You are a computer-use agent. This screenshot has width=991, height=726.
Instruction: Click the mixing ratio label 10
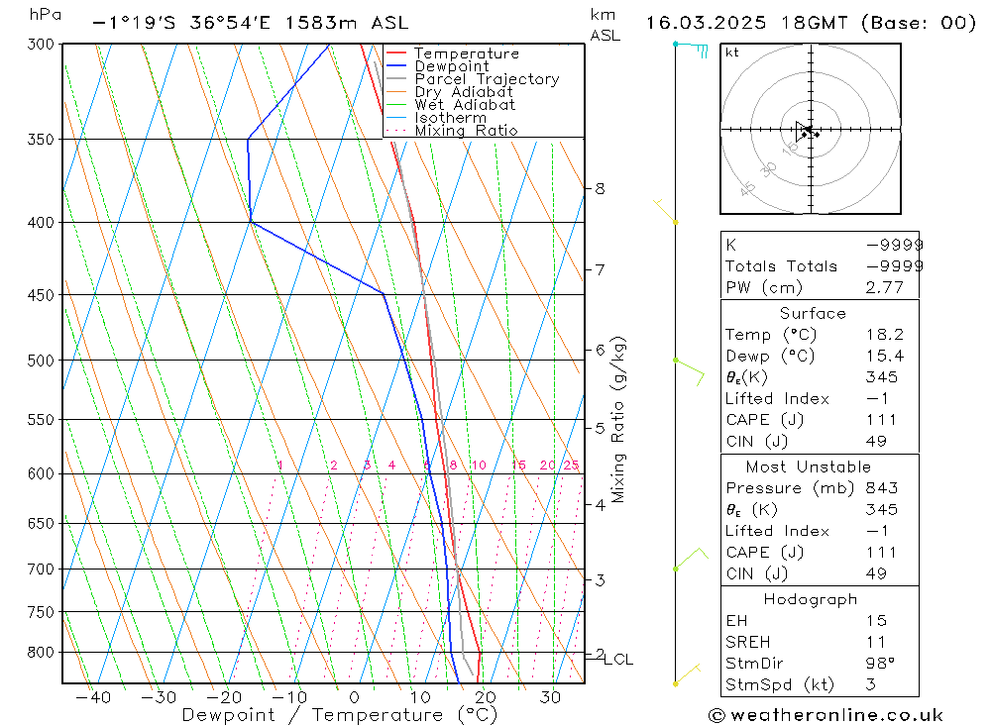(479, 466)
